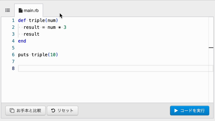Click 'result' on line 3
The image size is (215, 121).
click(31, 34)
